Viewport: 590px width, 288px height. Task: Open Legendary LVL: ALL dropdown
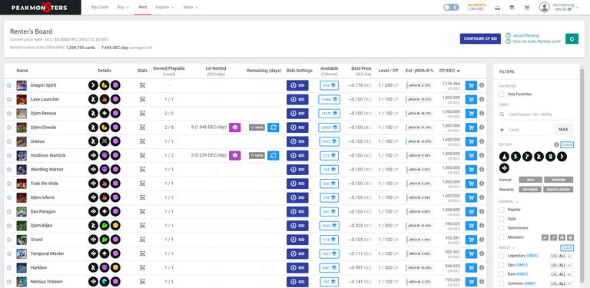[561, 256]
